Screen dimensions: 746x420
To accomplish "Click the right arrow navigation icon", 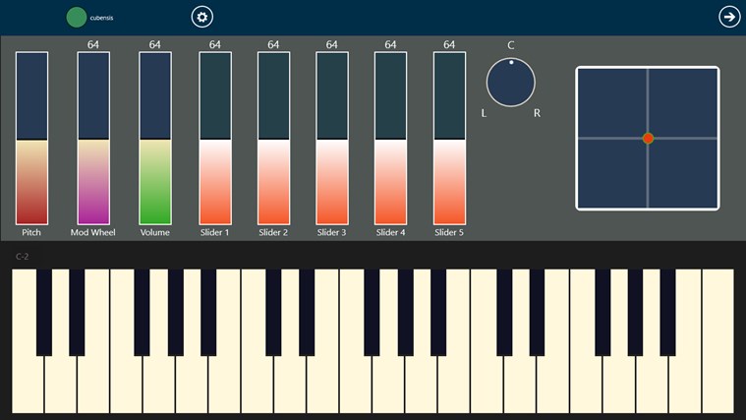I will click(729, 17).
